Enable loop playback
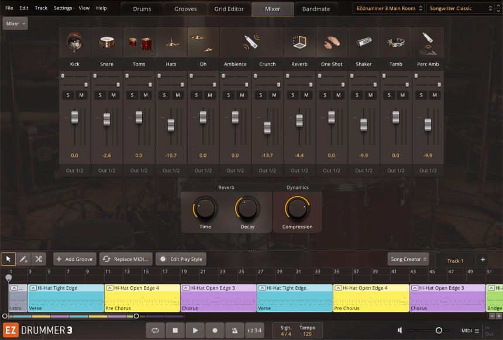Screen dimensions: 503x340 click(156, 330)
